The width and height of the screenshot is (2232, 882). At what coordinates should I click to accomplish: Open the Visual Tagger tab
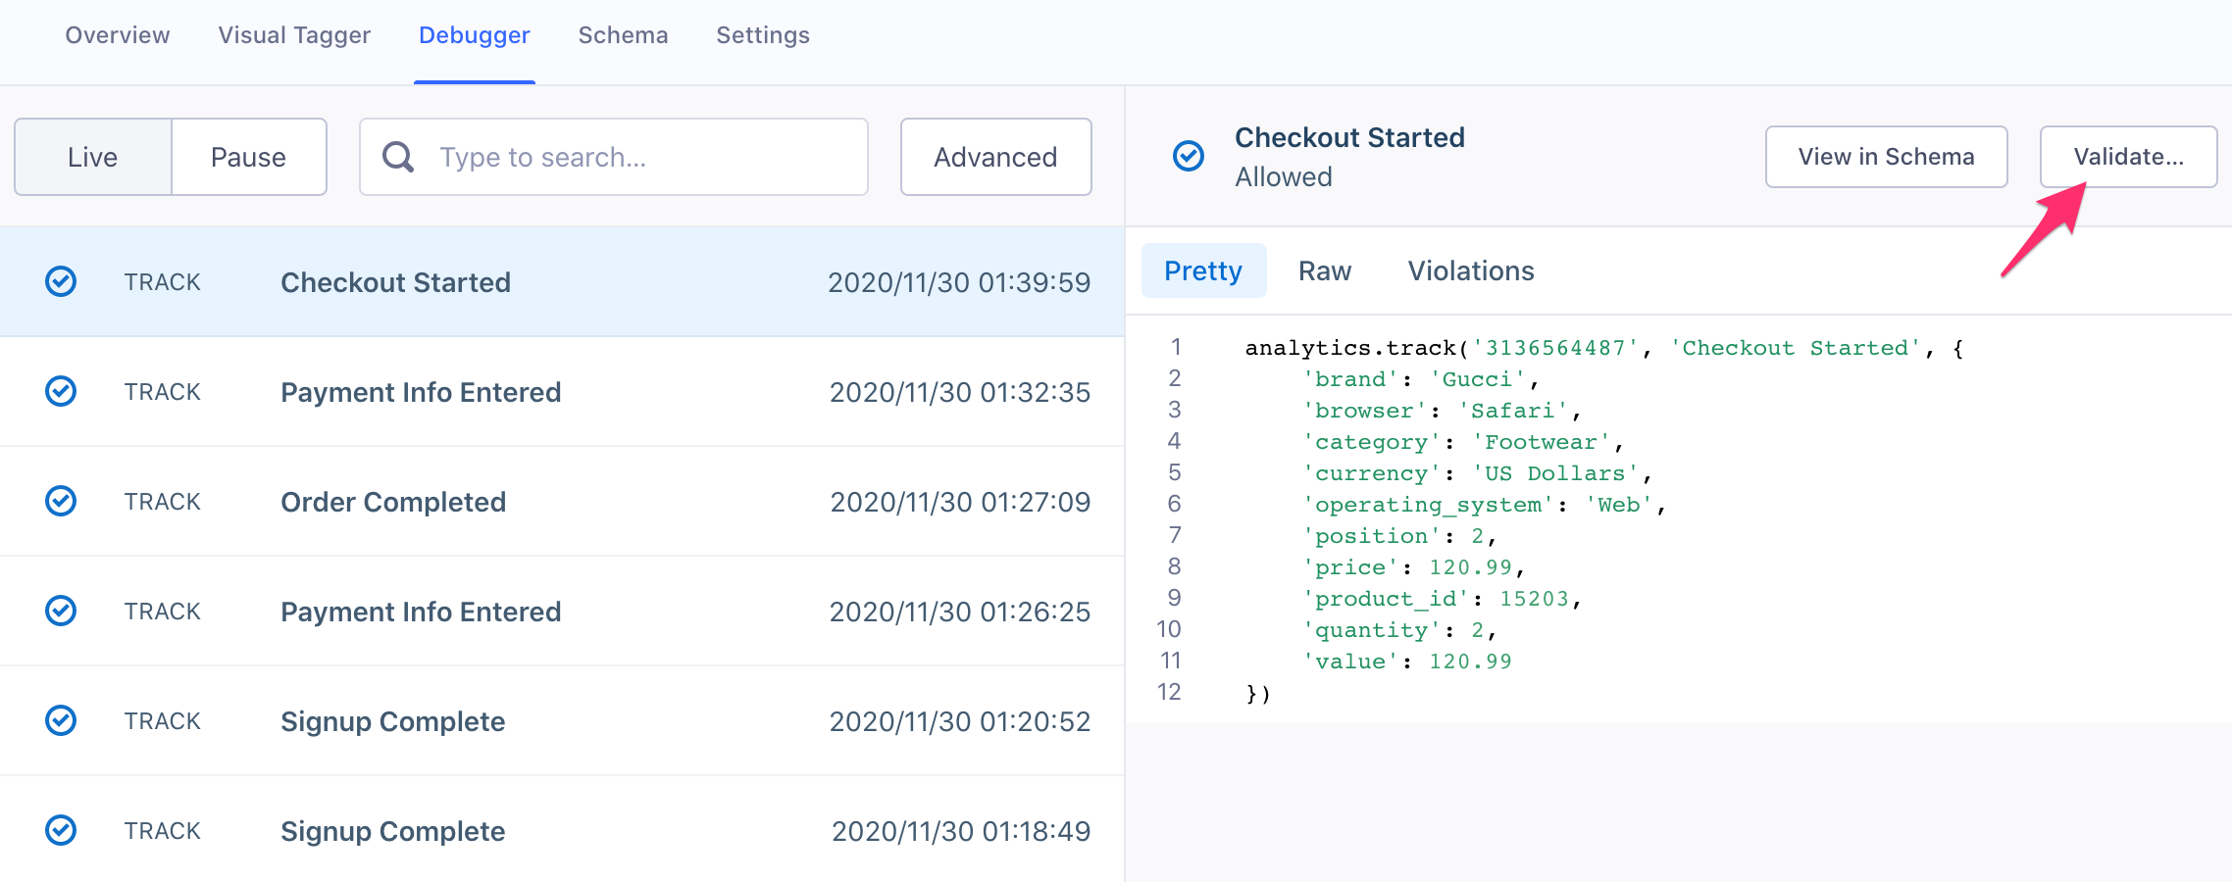[x=294, y=35]
